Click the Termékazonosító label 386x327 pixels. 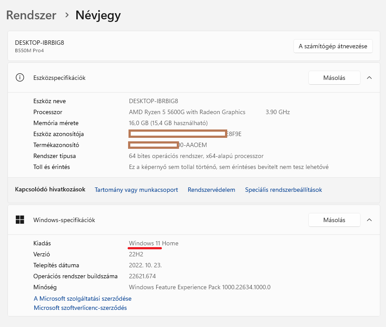pyautogui.click(x=56, y=145)
